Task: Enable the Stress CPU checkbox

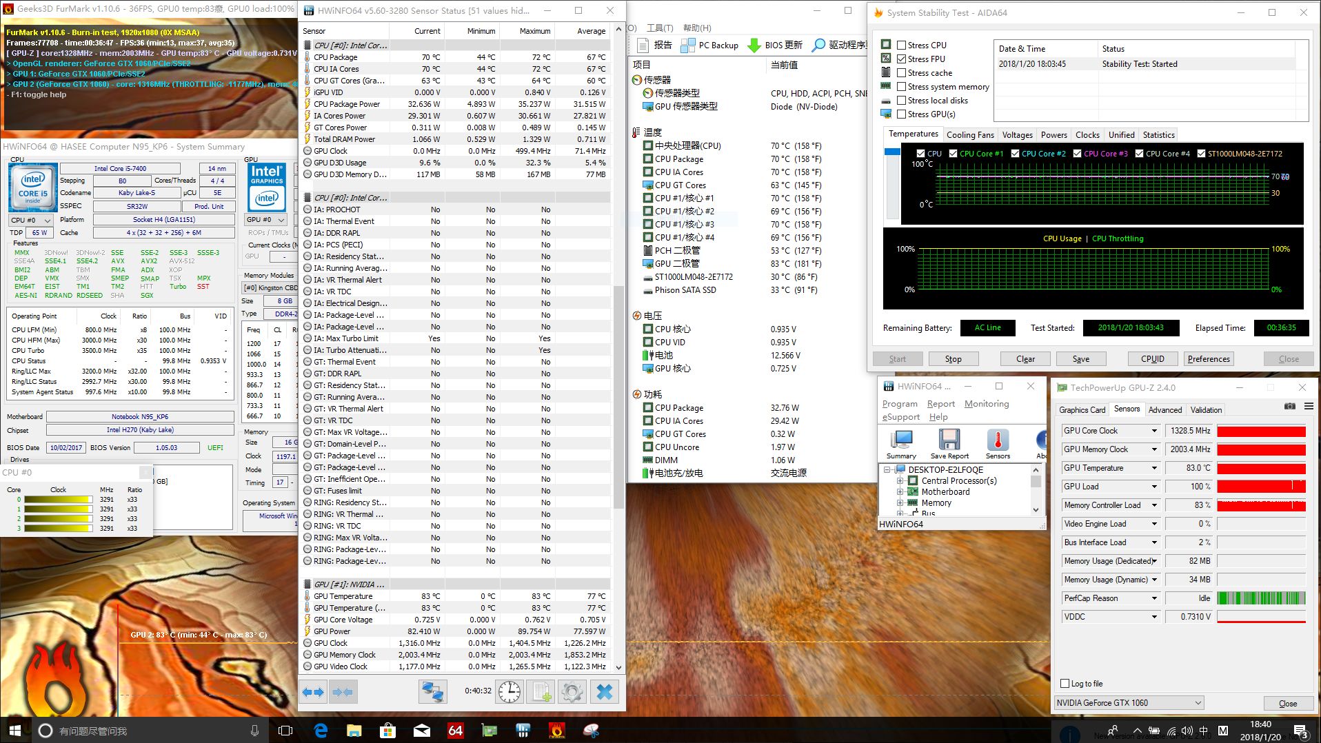Action: tap(901, 45)
